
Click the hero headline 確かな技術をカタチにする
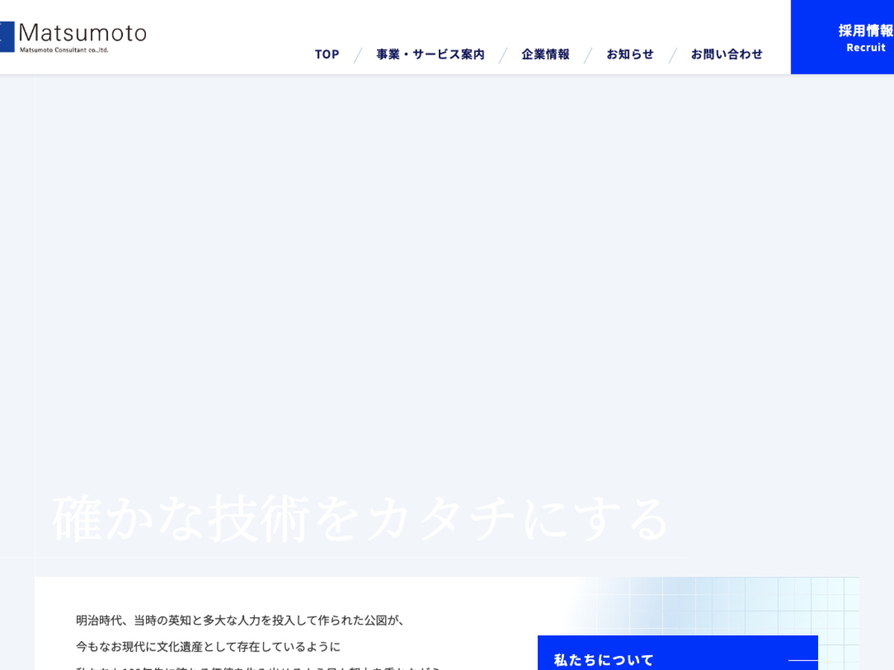click(361, 519)
